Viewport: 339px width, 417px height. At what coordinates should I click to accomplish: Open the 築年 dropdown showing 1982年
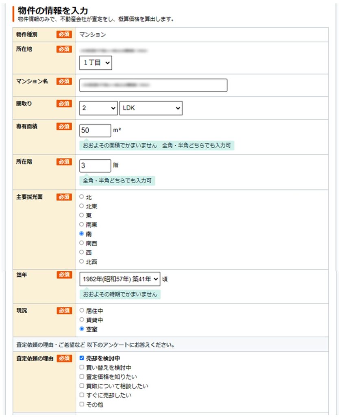click(120, 279)
